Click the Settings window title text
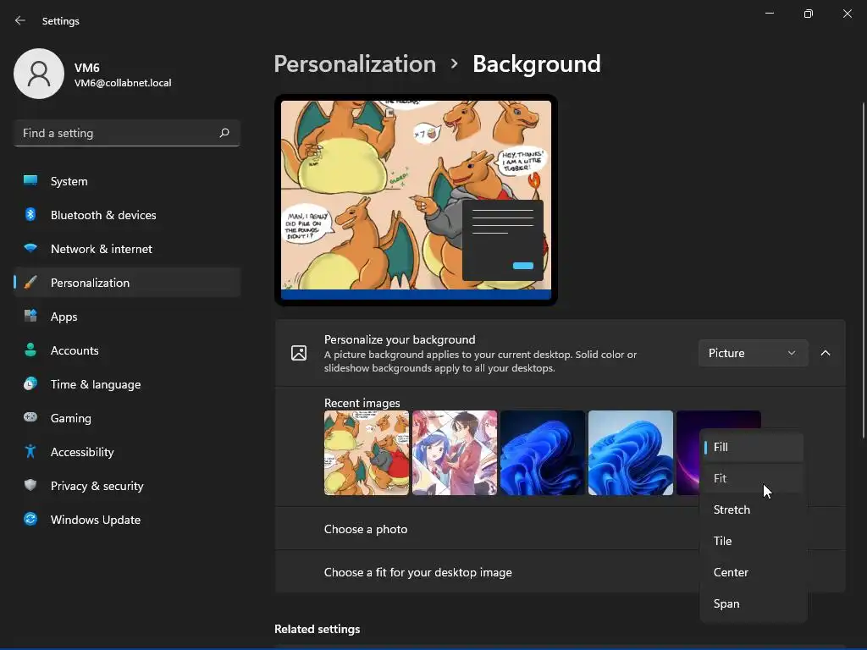 (61, 21)
